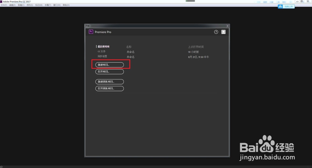This screenshot has height=168, width=312.
Task: Click the Adobe Premiere Pro title bar icon
Action: [x=1, y=1]
